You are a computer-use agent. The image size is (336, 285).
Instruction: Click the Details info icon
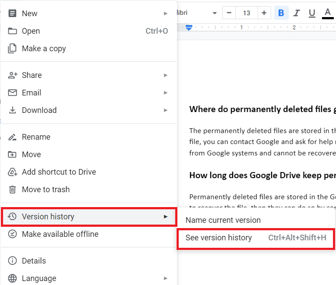pyautogui.click(x=12, y=260)
